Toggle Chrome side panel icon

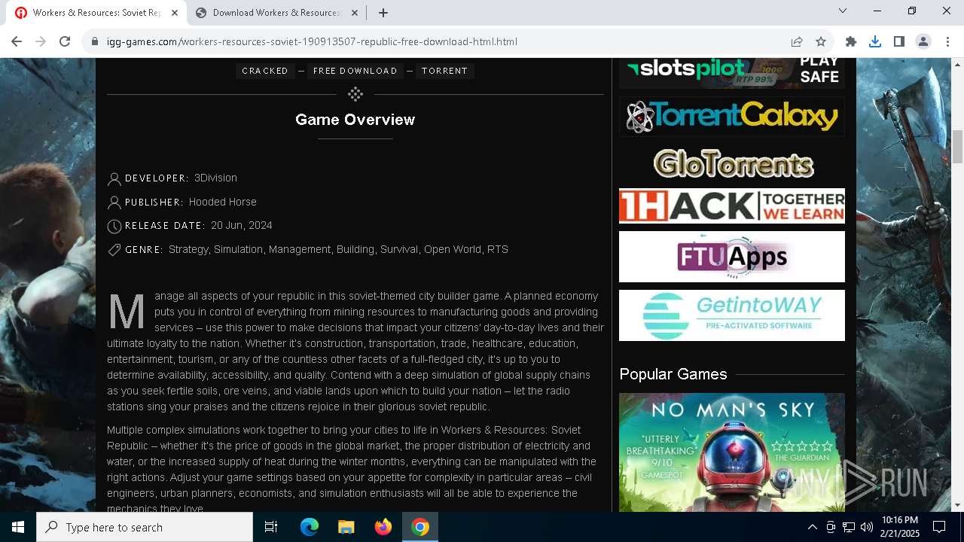(899, 41)
